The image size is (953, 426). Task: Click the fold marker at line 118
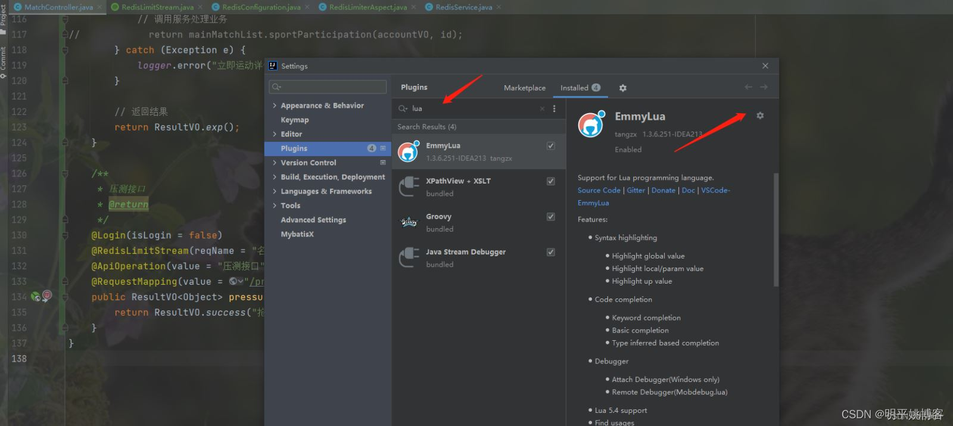click(65, 50)
